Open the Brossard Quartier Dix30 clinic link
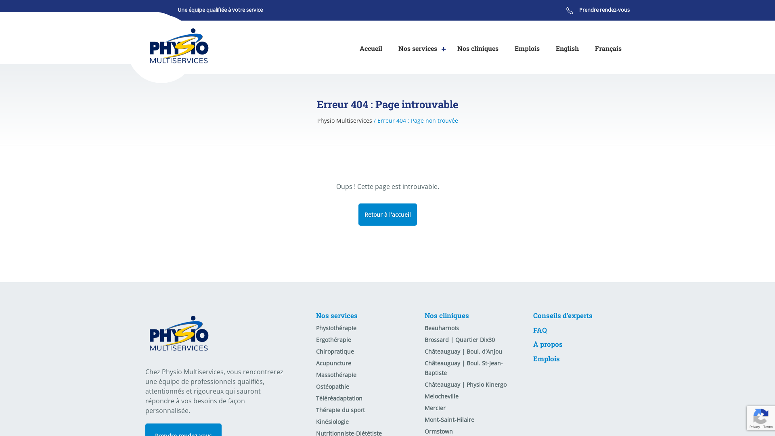The image size is (775, 436). pyautogui.click(x=459, y=340)
